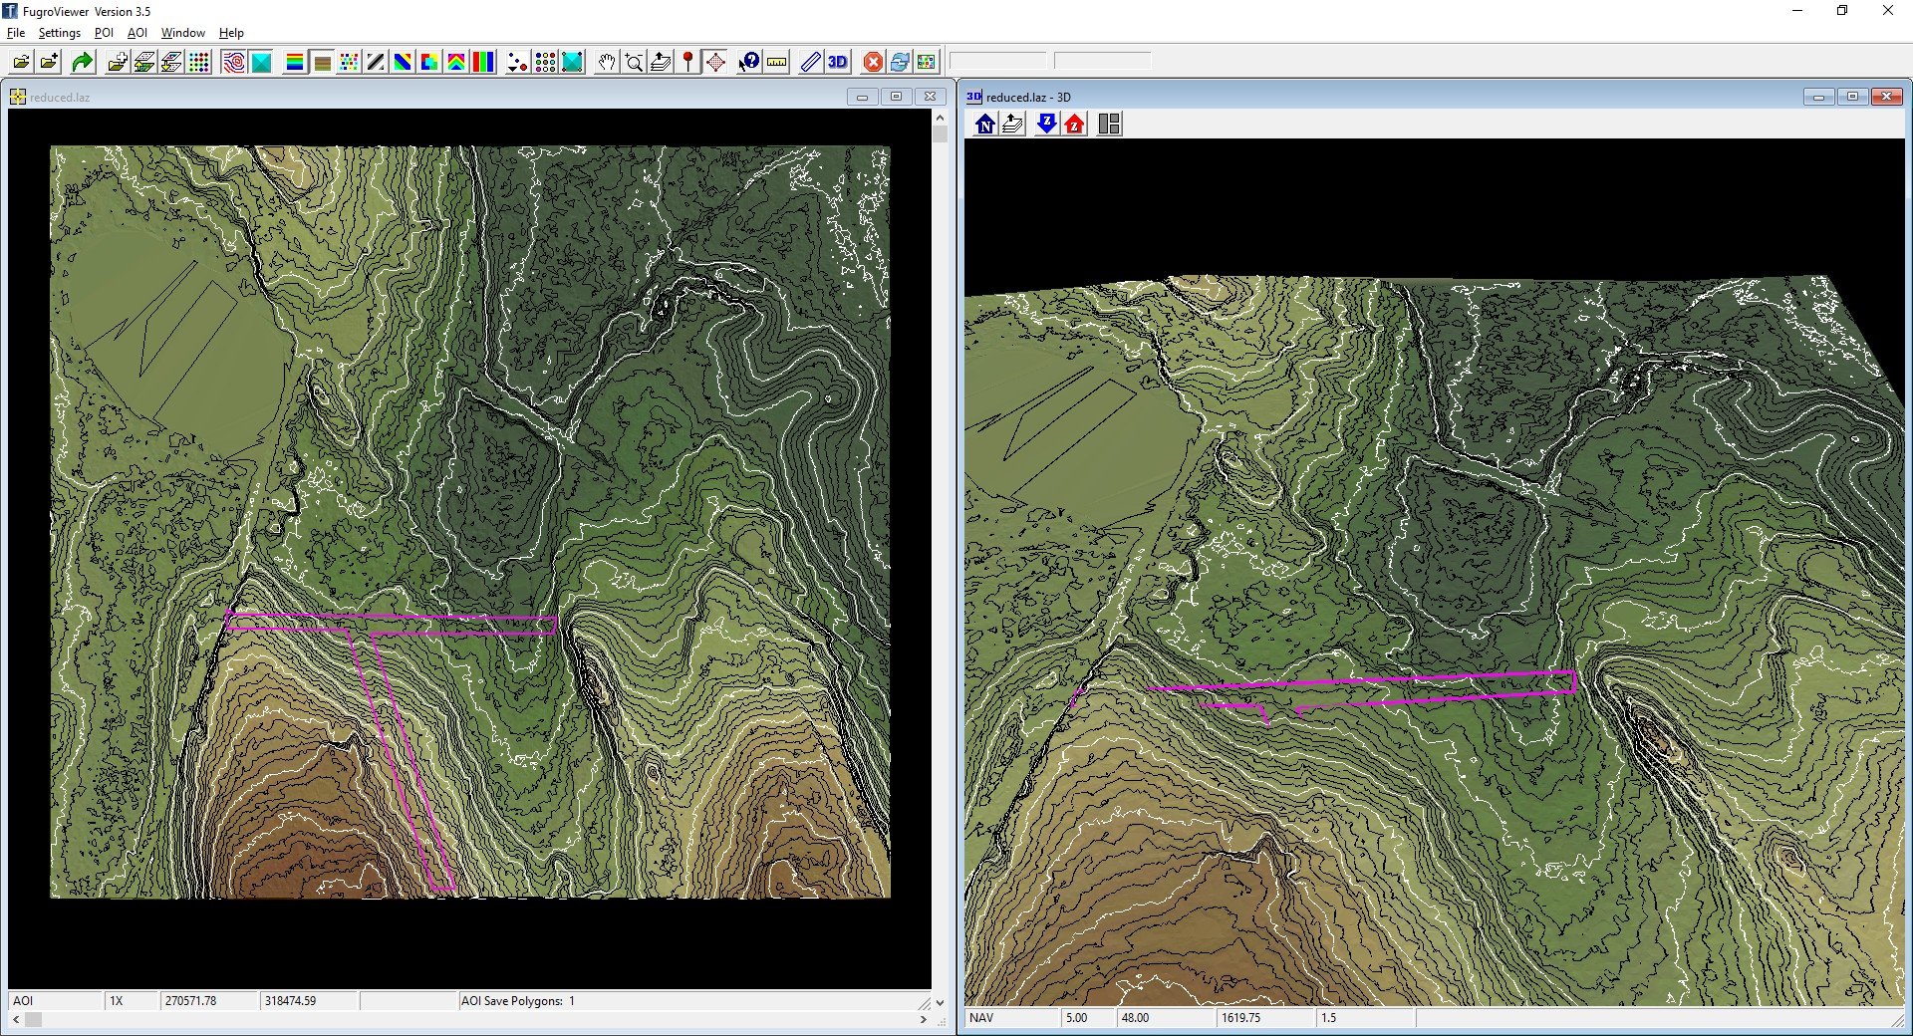Click the colored scattered dots icon
This screenshot has height=1036, width=1913.
(349, 62)
